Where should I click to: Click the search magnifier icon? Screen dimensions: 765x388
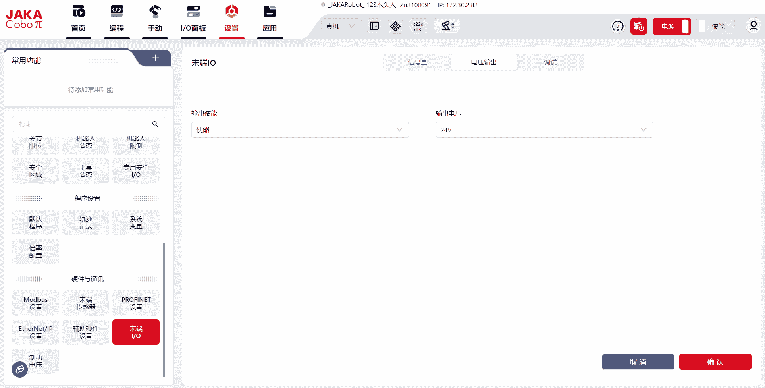click(155, 124)
